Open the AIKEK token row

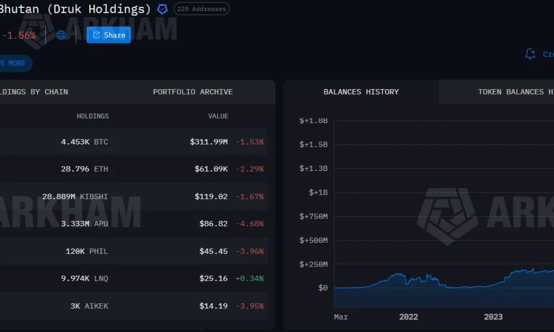(133, 306)
